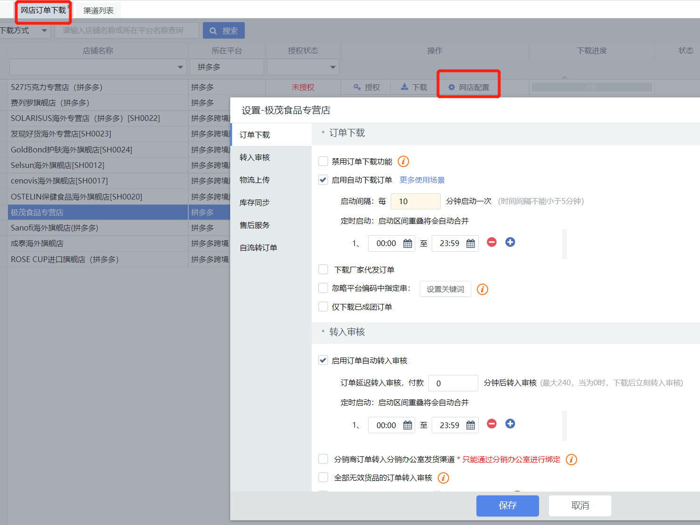Open calendar icon of 00:00 in 订单下载 schedule
This screenshot has width=700, height=525.
(408, 243)
